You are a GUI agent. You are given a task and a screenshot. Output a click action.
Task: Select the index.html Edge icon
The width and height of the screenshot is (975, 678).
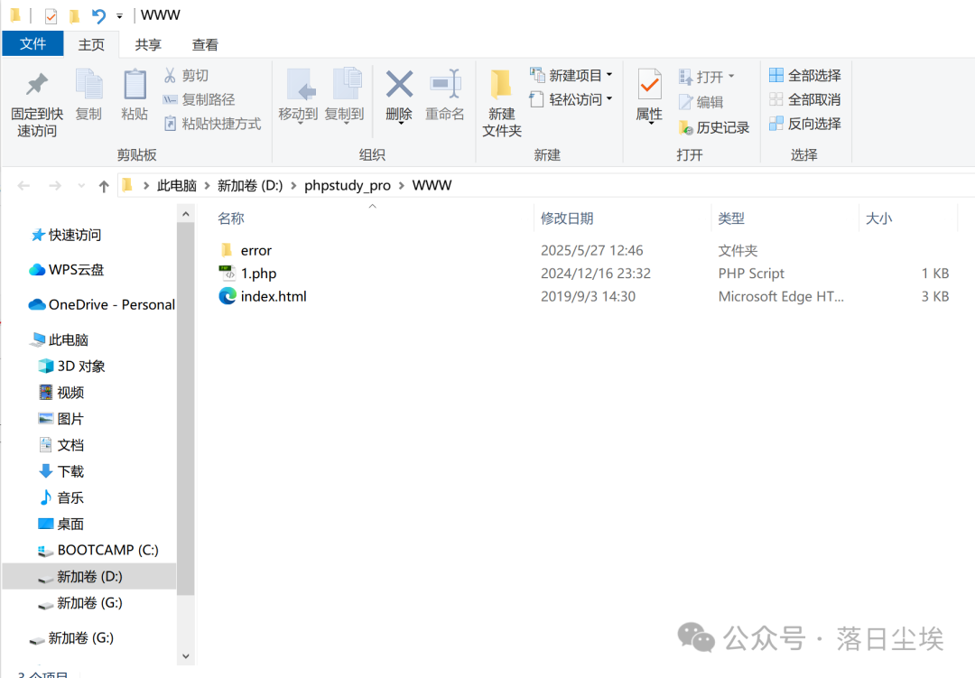click(227, 296)
